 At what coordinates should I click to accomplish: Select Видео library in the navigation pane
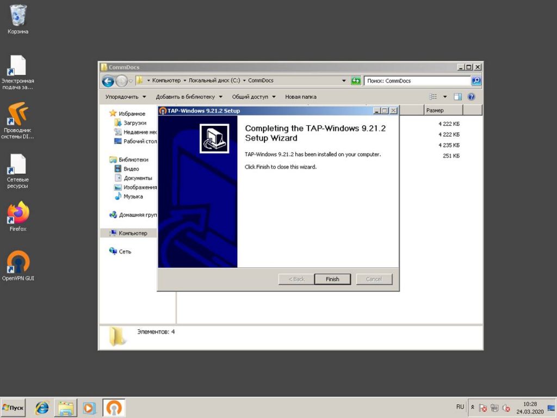131,169
